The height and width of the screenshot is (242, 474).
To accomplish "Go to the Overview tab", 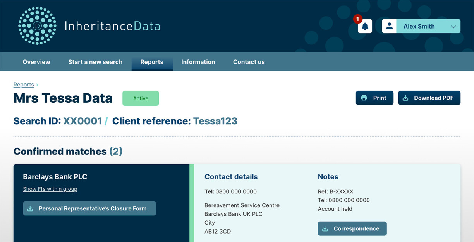I will point(36,62).
